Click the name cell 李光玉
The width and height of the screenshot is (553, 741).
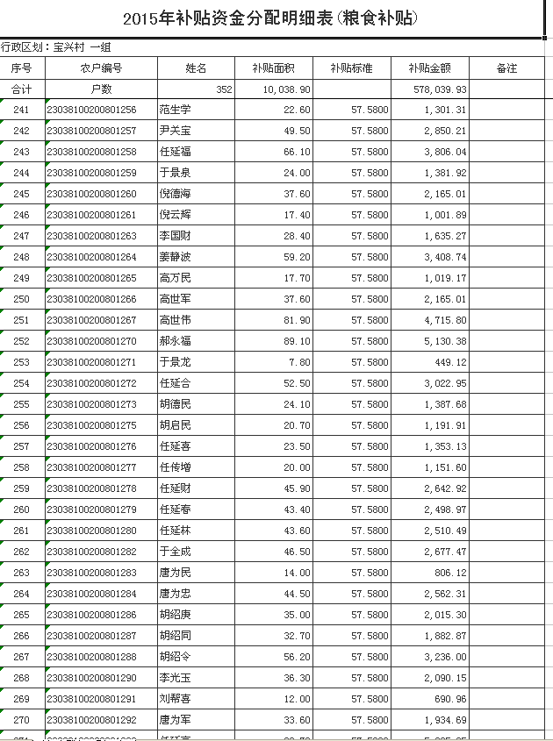tap(196, 678)
